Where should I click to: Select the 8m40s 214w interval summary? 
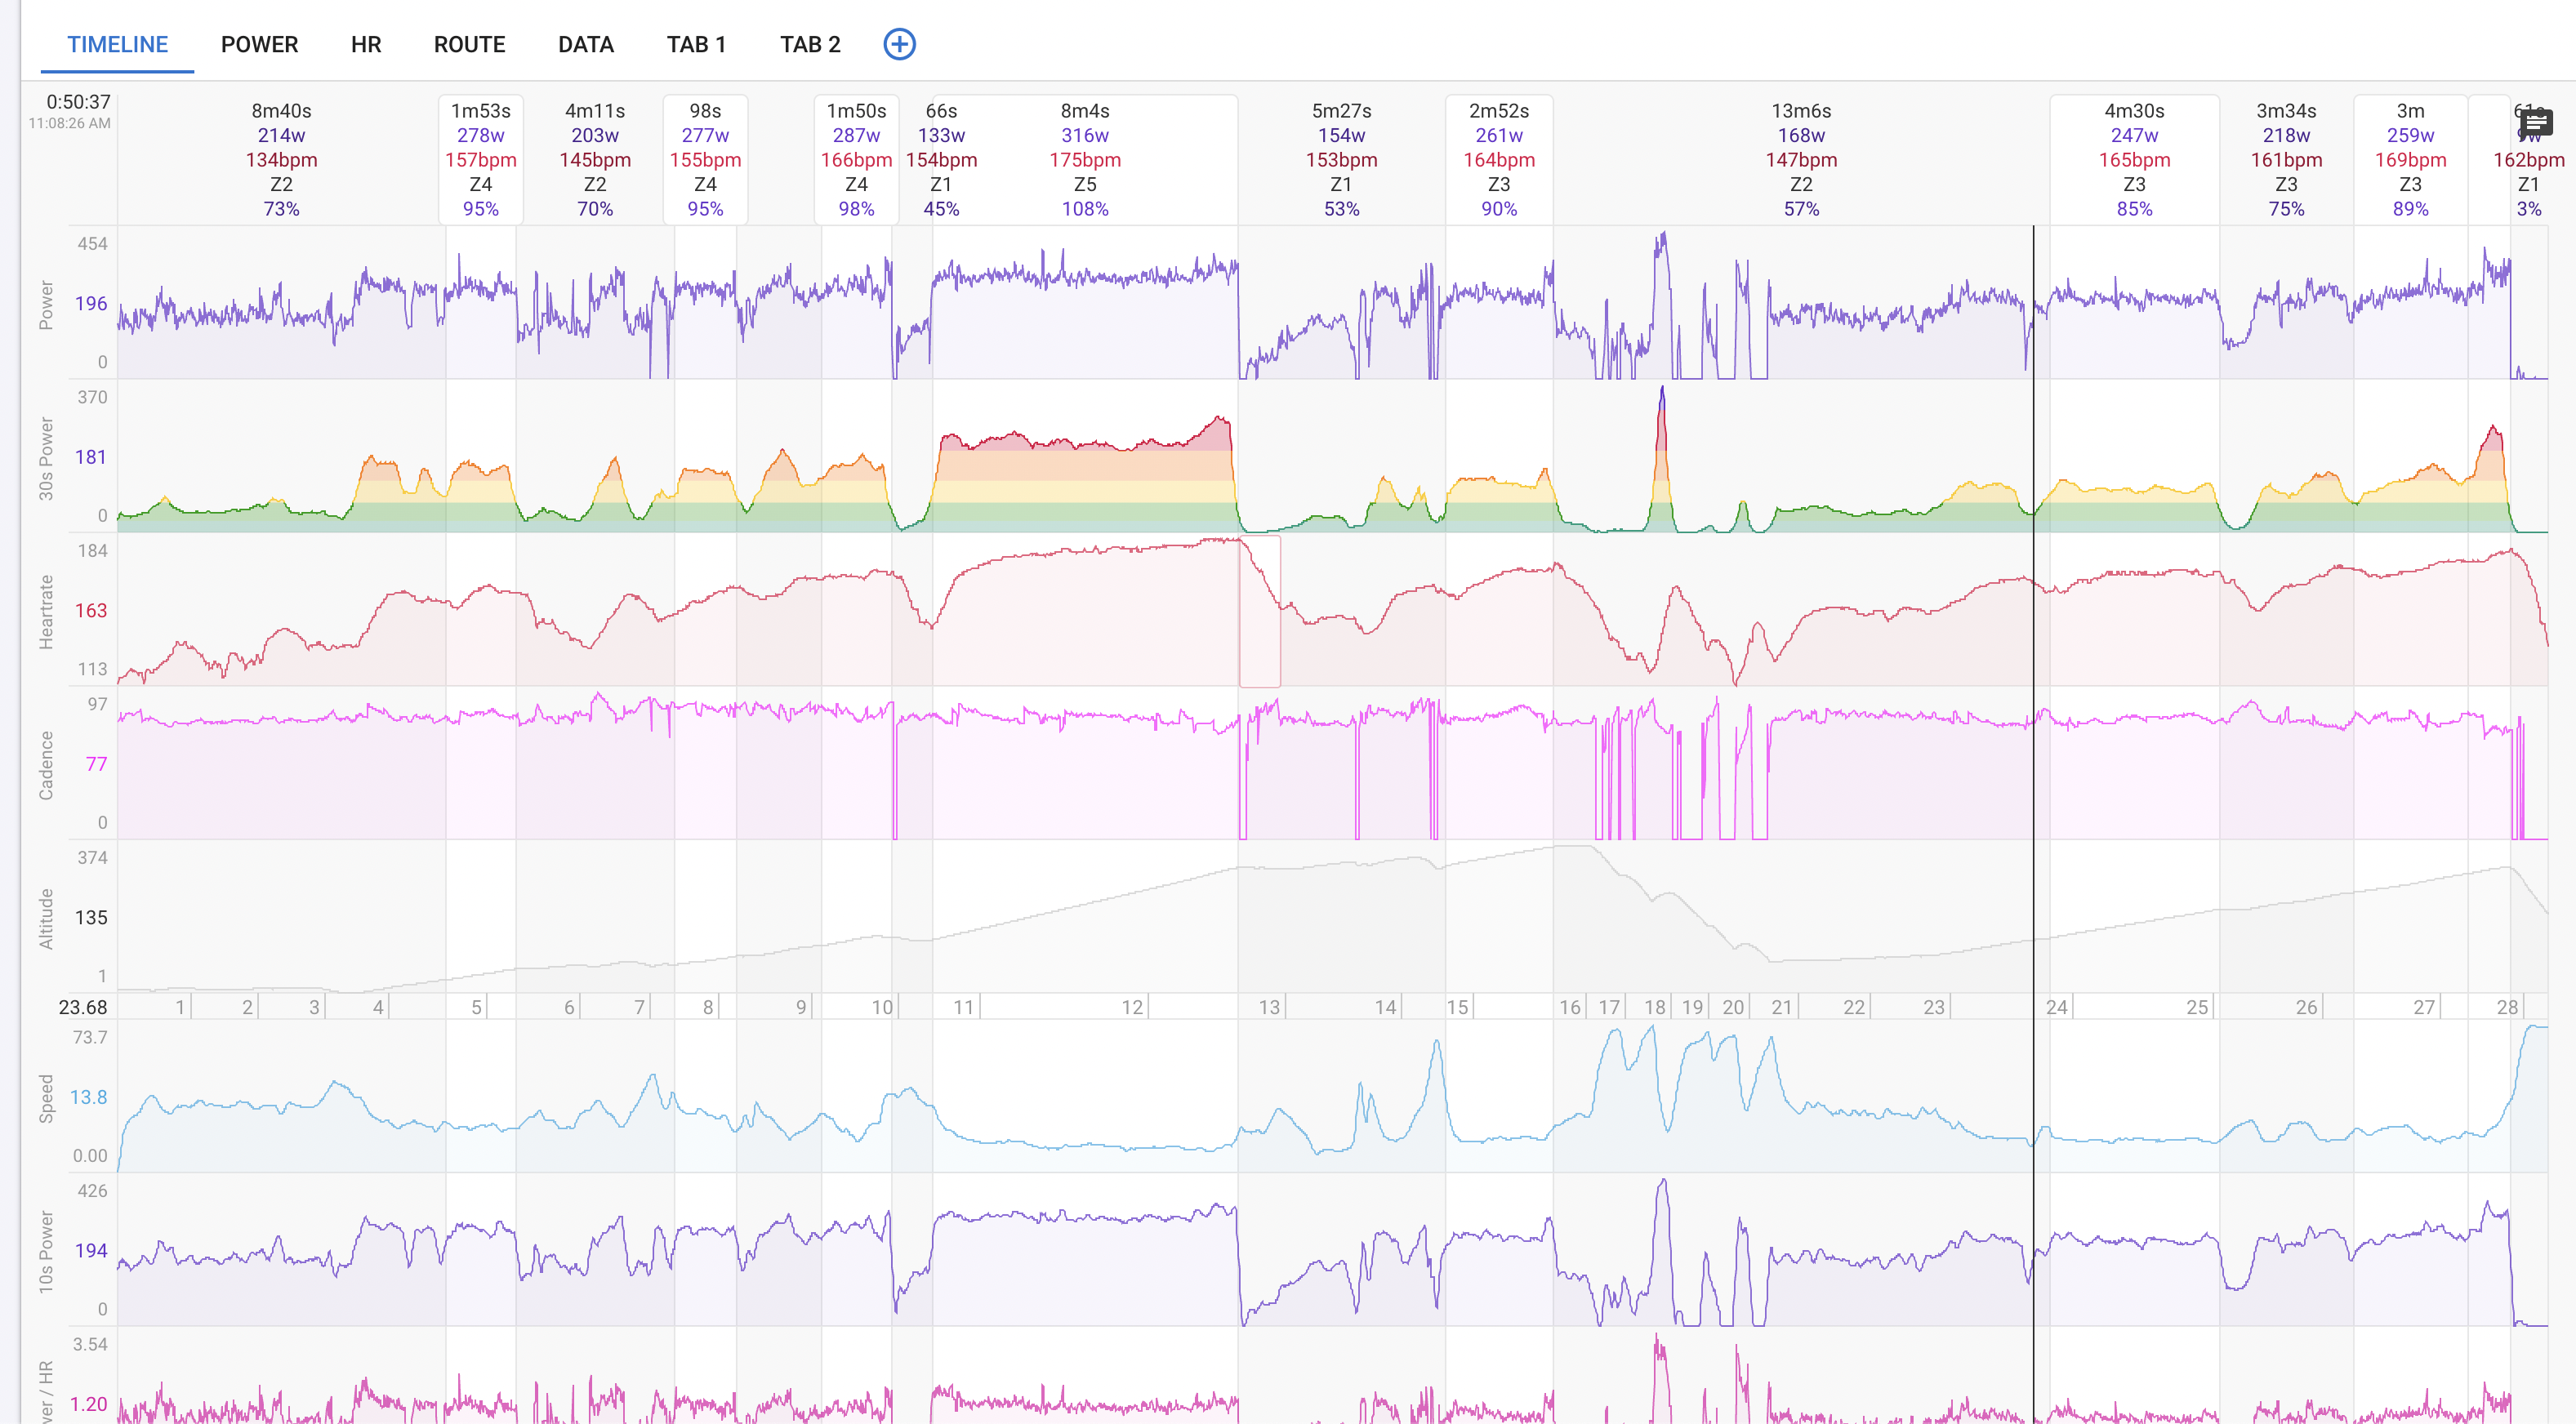pyautogui.click(x=281, y=159)
